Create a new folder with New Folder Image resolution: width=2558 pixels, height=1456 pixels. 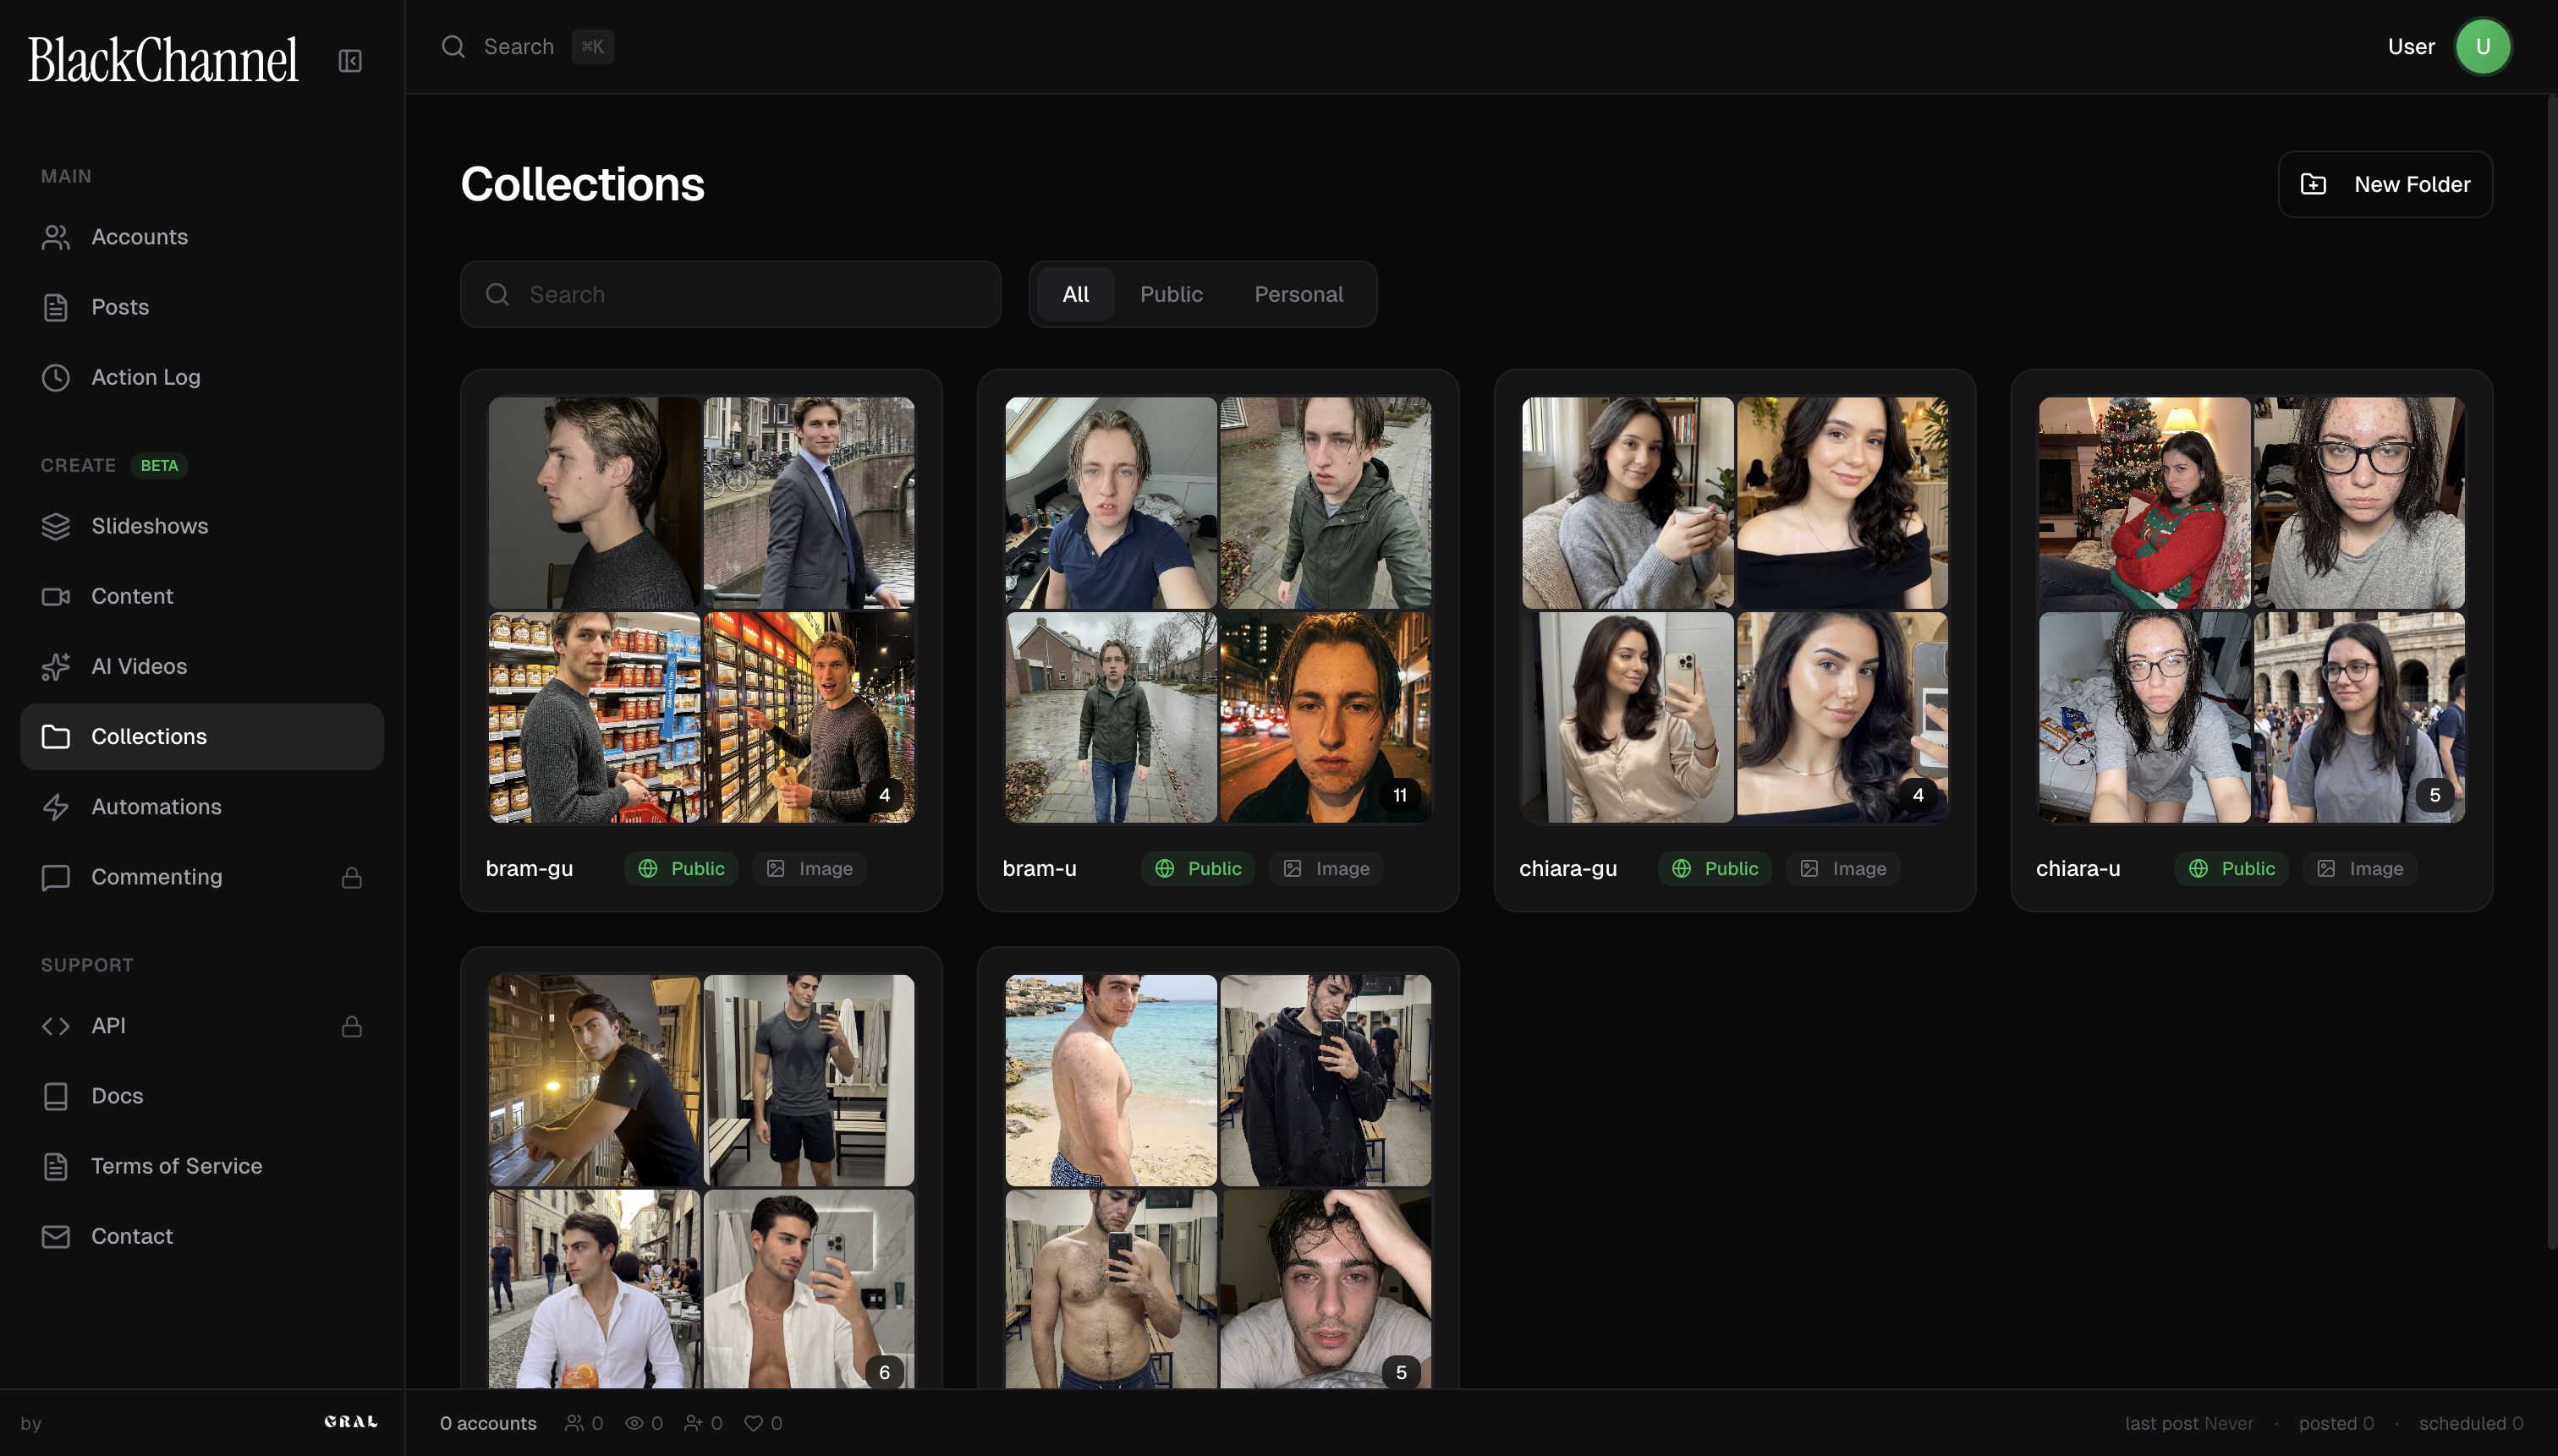coord(2385,184)
